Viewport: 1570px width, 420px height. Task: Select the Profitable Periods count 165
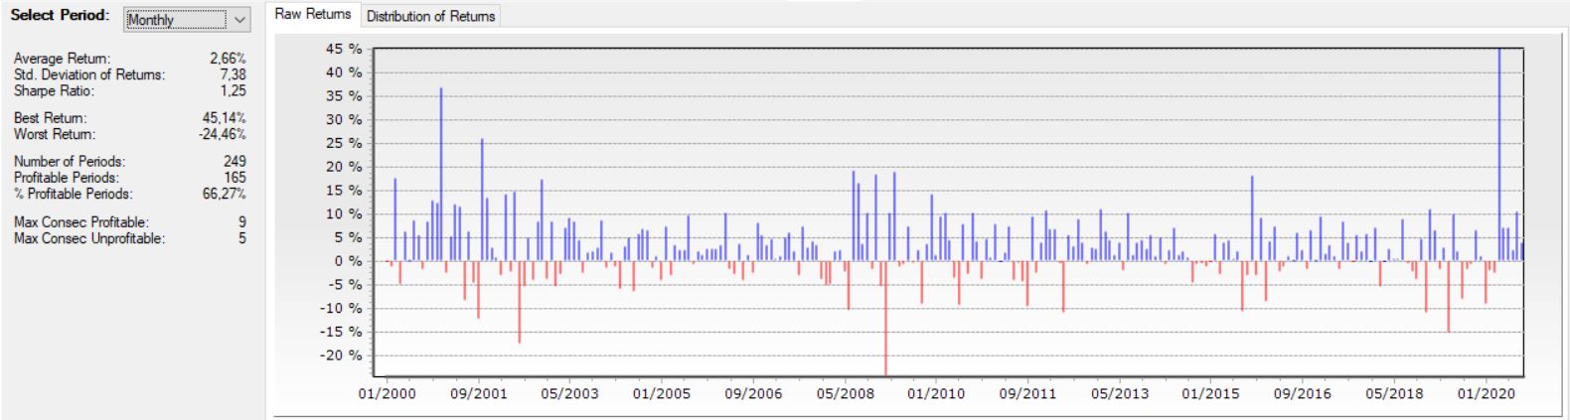[235, 178]
